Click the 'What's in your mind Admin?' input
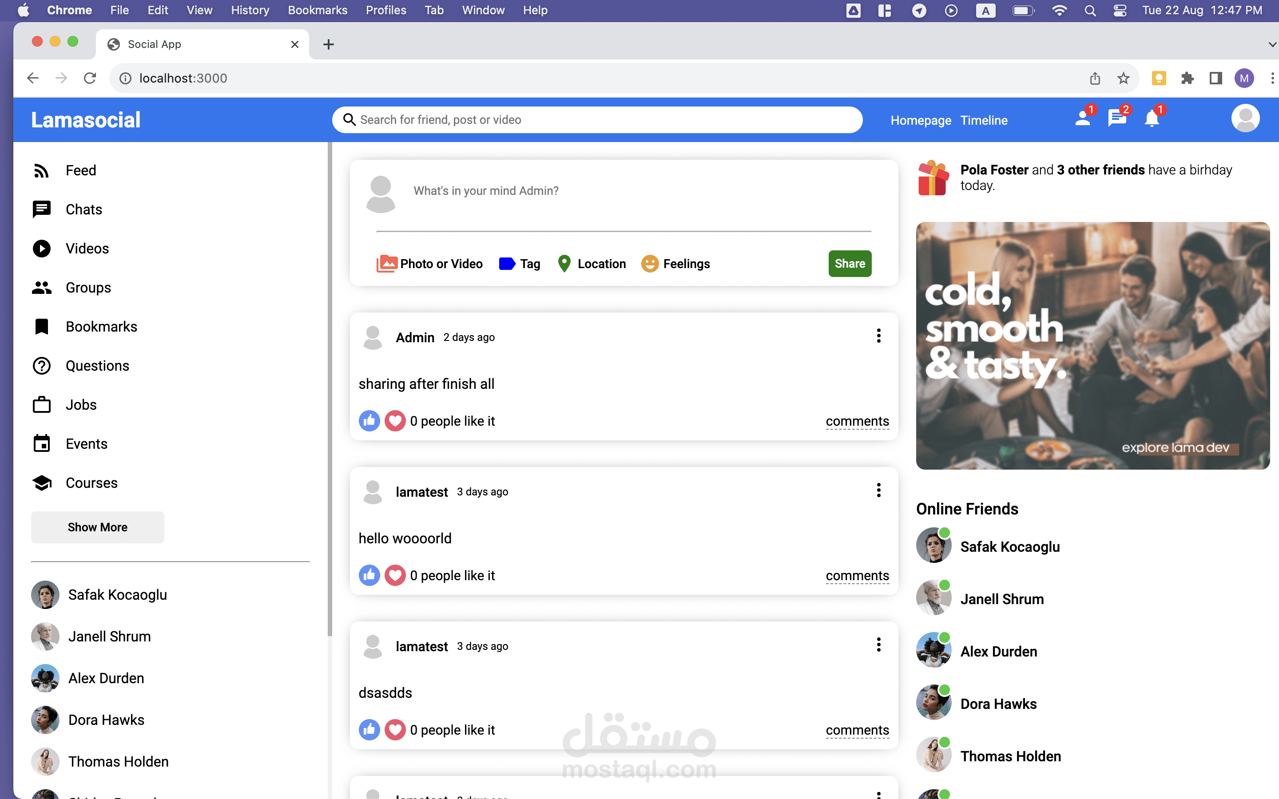The image size is (1279, 799). click(642, 191)
